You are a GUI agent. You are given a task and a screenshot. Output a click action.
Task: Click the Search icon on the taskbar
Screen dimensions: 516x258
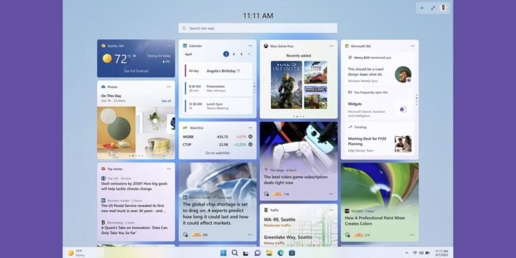point(235,252)
